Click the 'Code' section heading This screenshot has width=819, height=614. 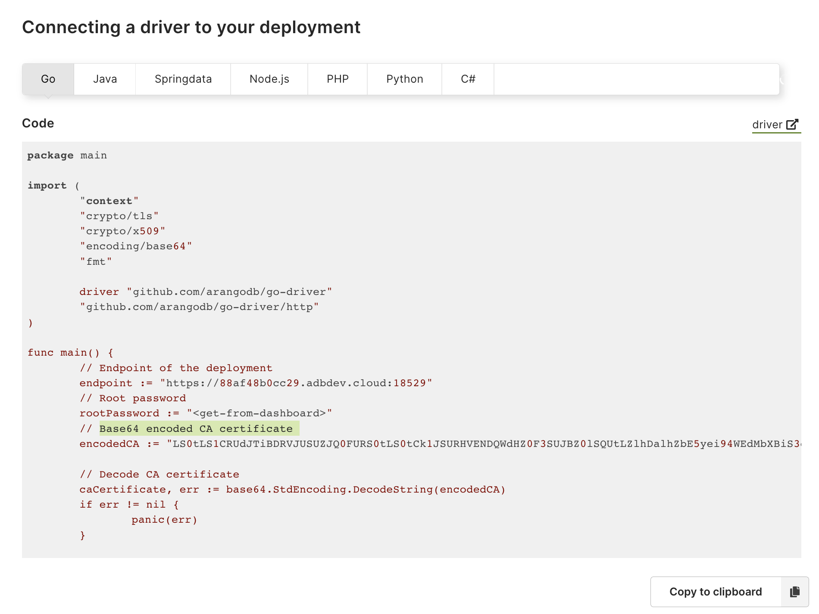coord(38,123)
